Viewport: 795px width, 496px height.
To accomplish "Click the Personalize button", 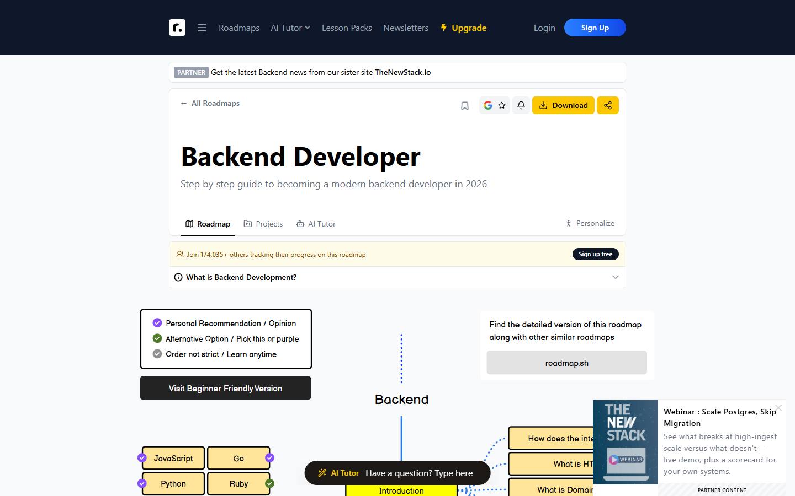I will pos(590,223).
